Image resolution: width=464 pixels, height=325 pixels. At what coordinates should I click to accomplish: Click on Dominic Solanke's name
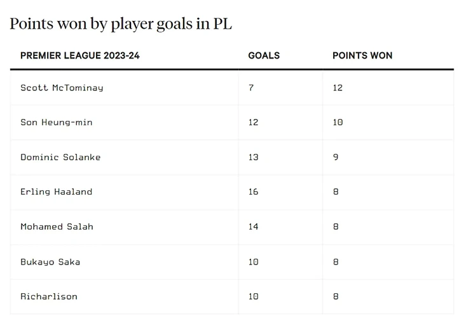tap(60, 157)
